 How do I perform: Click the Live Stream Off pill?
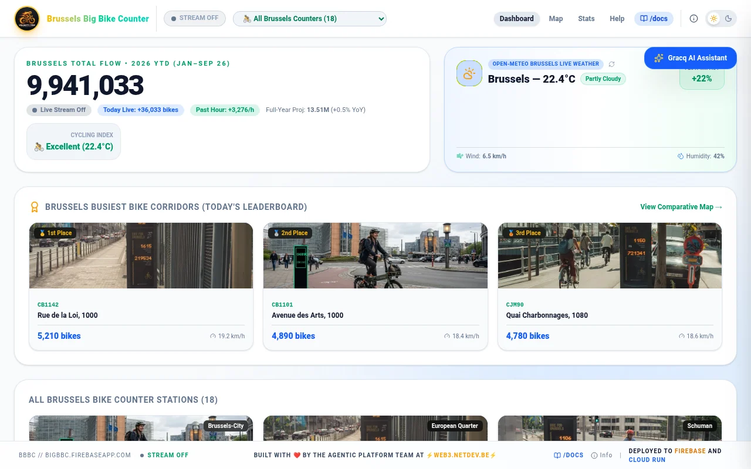click(x=59, y=110)
